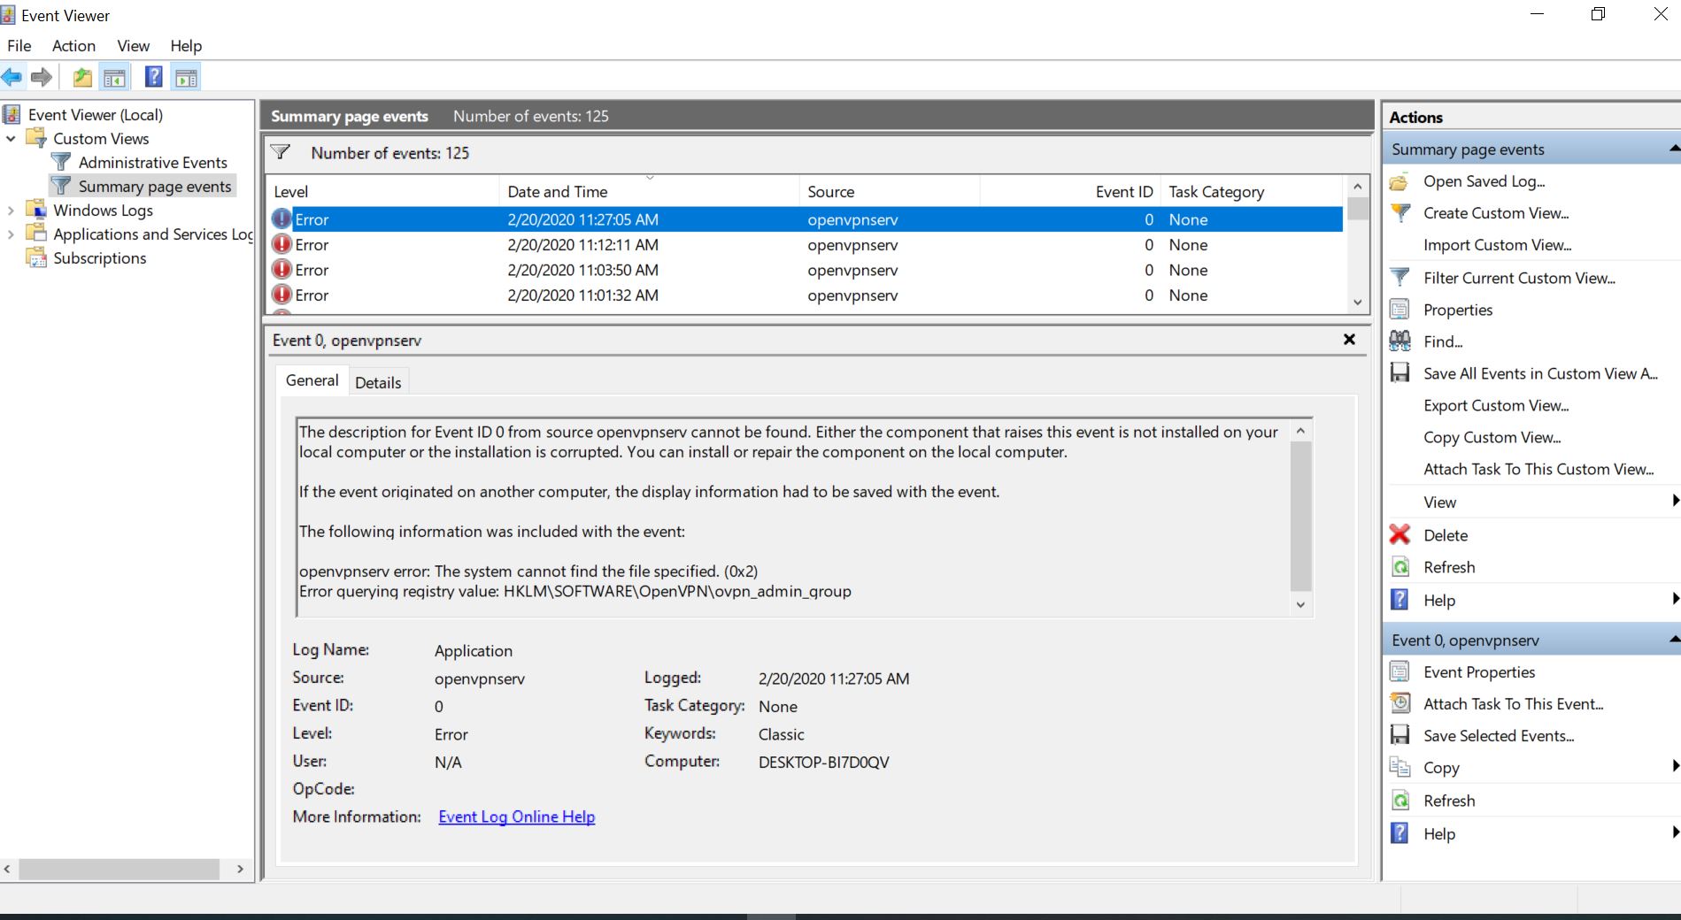Click the Attach Task To This Event icon
This screenshot has height=920, width=1681.
[x=1400, y=703]
